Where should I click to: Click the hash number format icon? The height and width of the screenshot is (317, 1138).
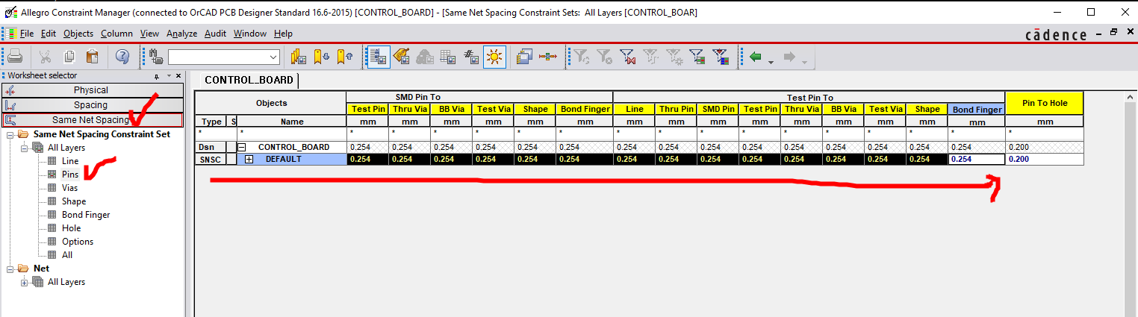click(470, 57)
